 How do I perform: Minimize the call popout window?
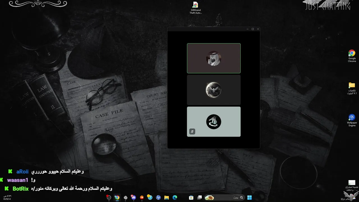pos(248,29)
